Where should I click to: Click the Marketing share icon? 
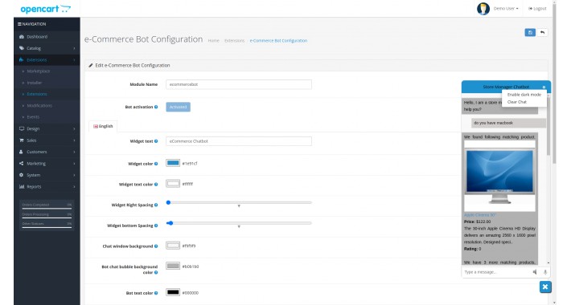(22, 164)
